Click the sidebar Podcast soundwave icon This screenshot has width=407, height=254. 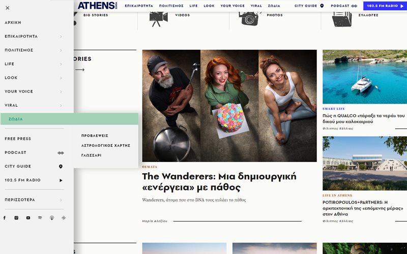pyautogui.click(x=61, y=153)
